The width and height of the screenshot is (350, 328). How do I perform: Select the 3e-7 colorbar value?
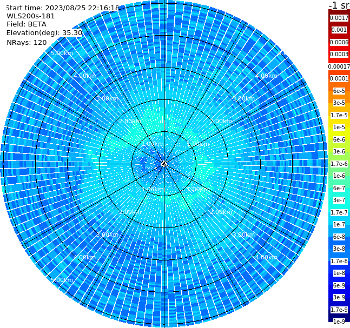[339, 200]
